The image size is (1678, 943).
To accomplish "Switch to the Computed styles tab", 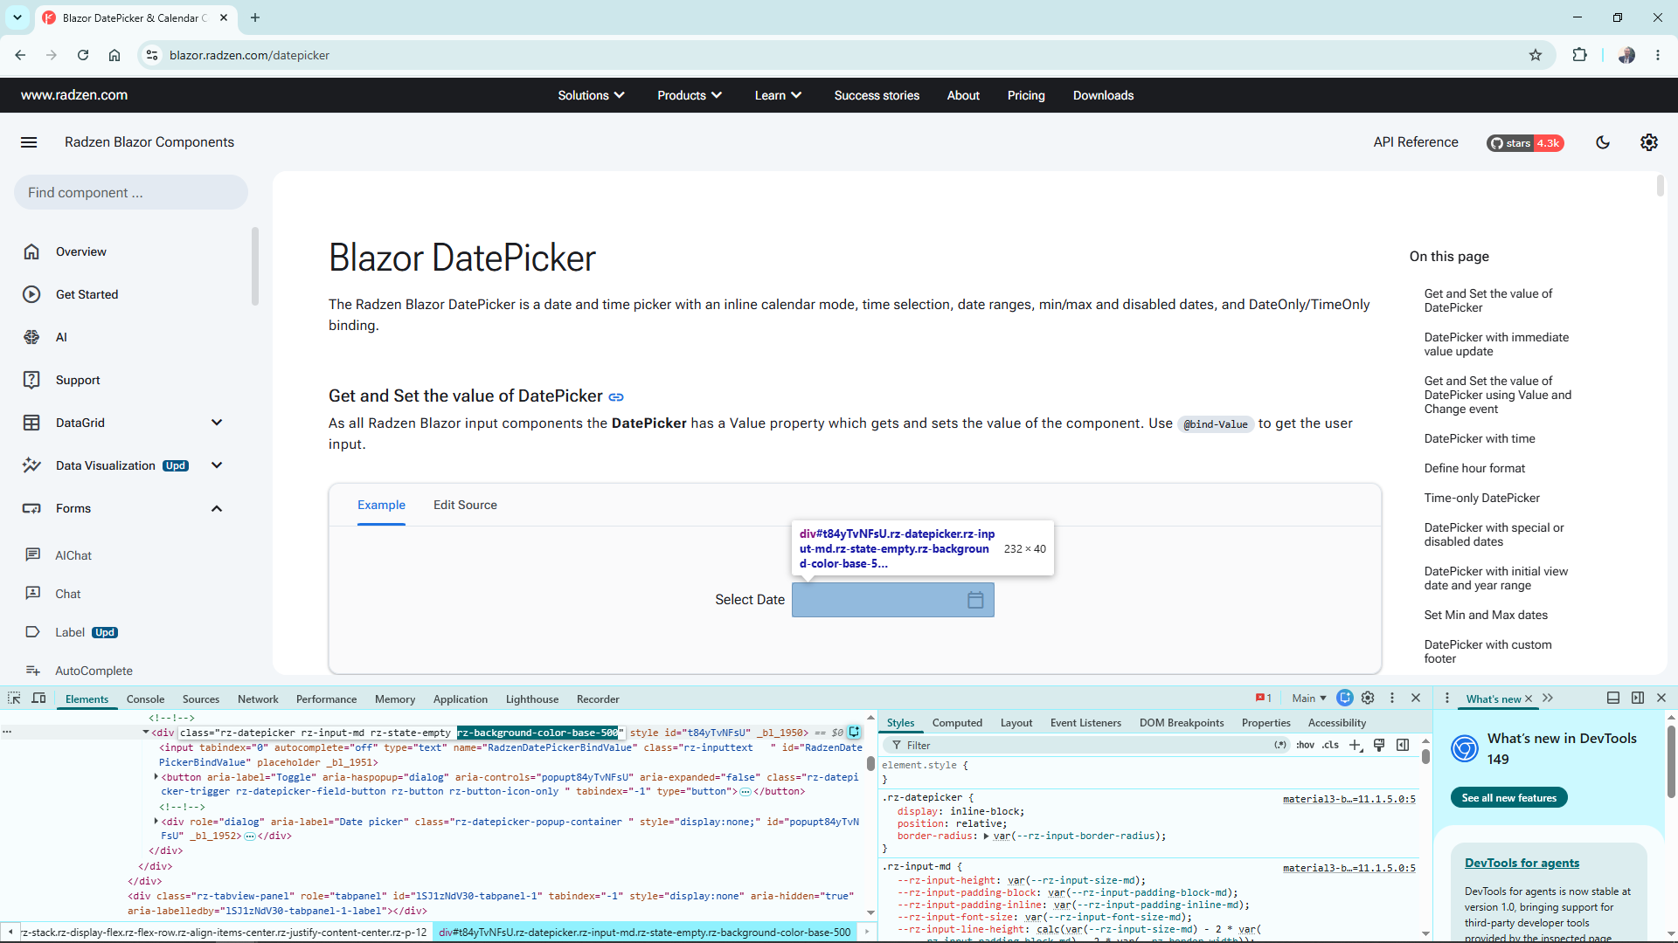I will click(x=957, y=723).
